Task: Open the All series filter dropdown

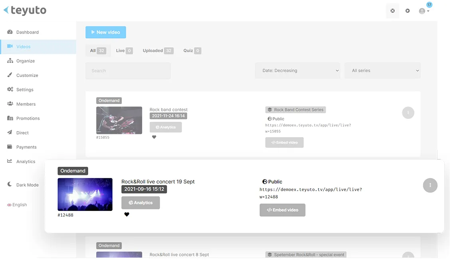Action: [x=382, y=70]
